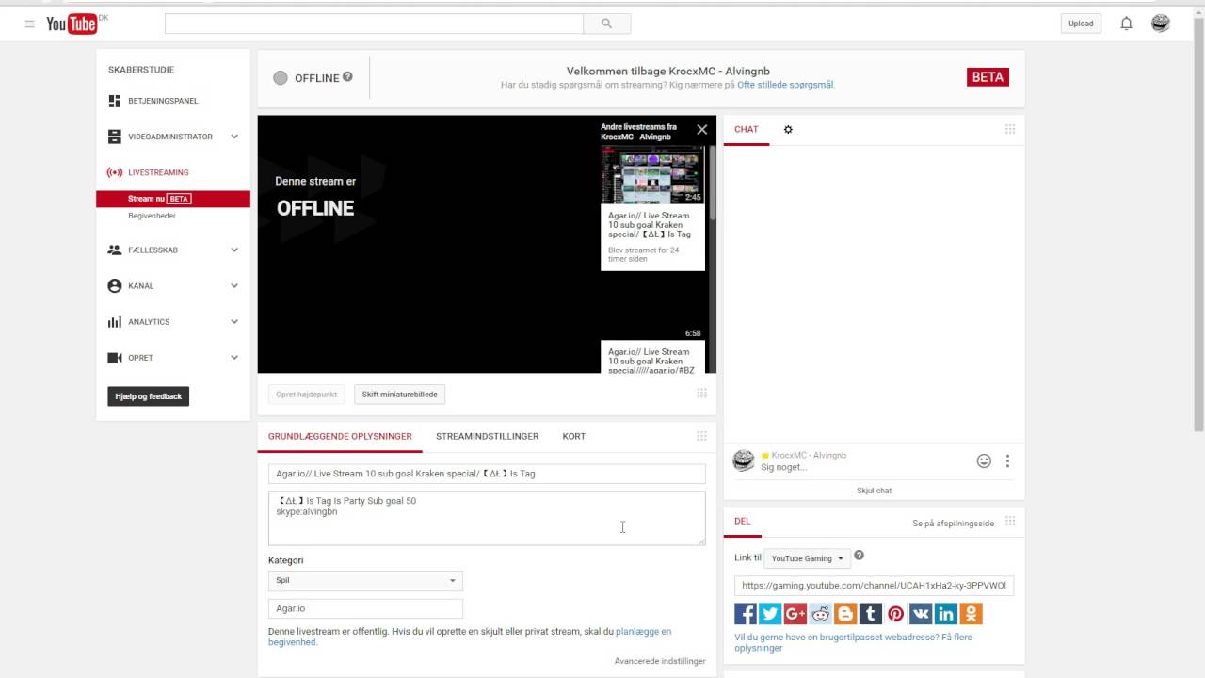The height and width of the screenshot is (678, 1205).
Task: Expand Opret sidebar section
Action: pos(234,358)
